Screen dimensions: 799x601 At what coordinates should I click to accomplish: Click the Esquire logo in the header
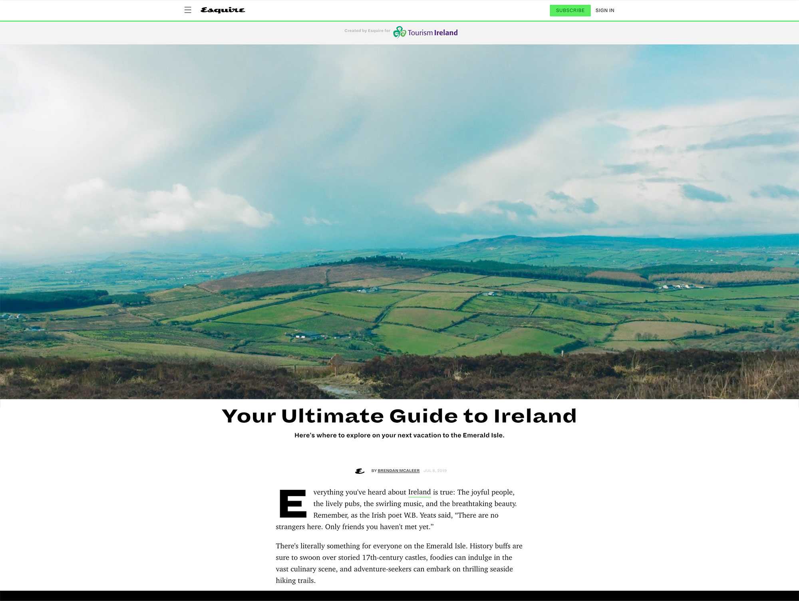(x=223, y=10)
